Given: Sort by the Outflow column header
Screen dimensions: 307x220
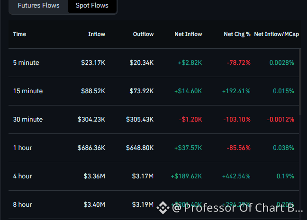Looking at the screenshot, I should (x=143, y=34).
